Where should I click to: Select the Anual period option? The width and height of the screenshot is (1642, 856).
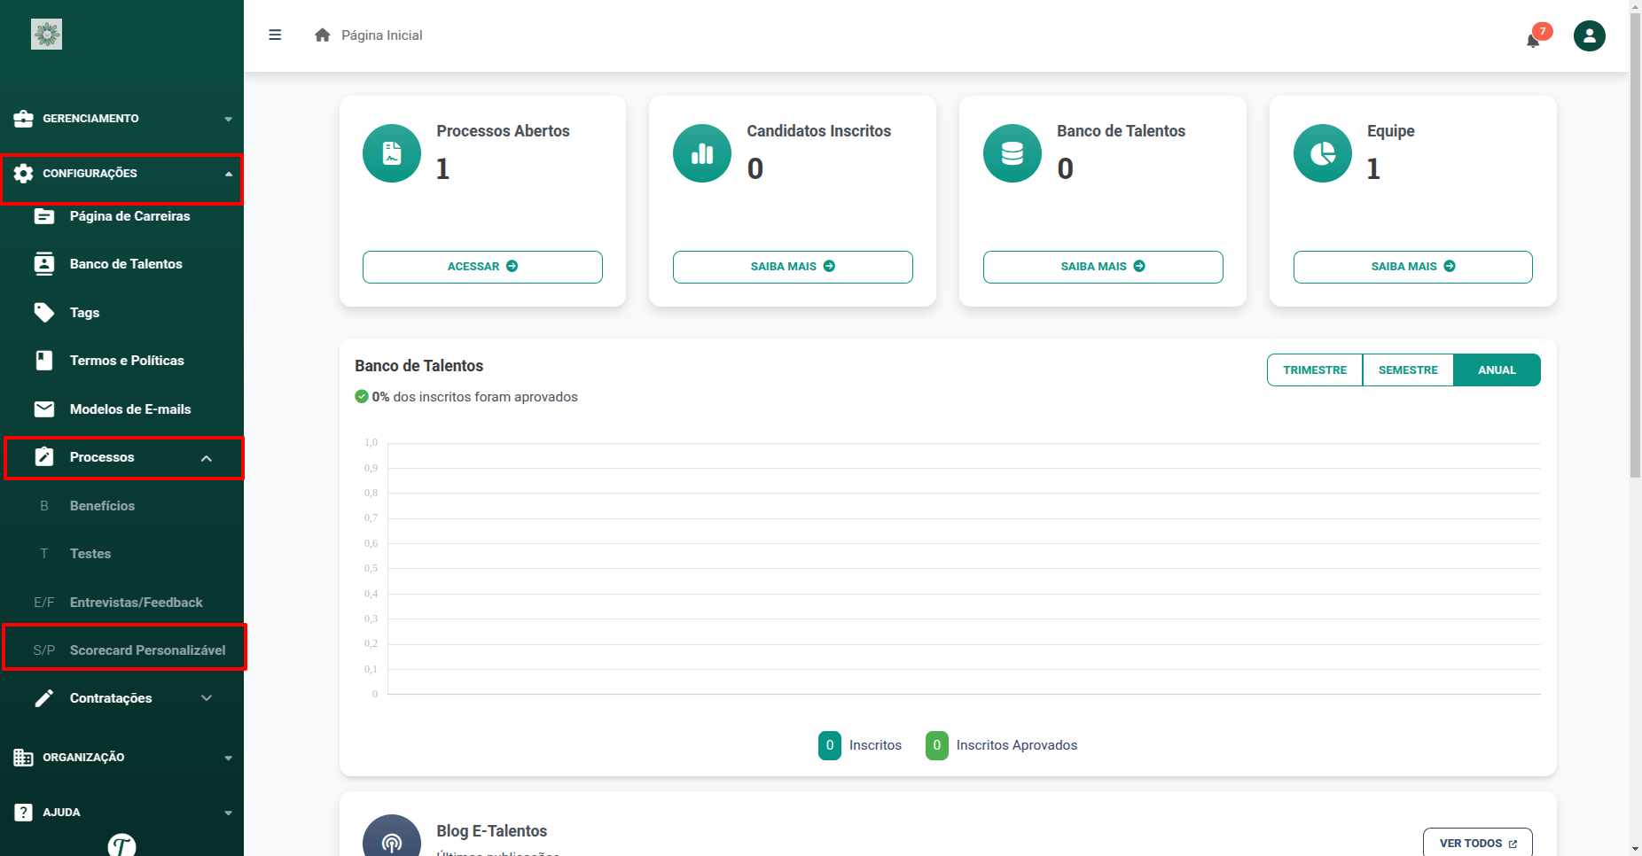[x=1497, y=370]
